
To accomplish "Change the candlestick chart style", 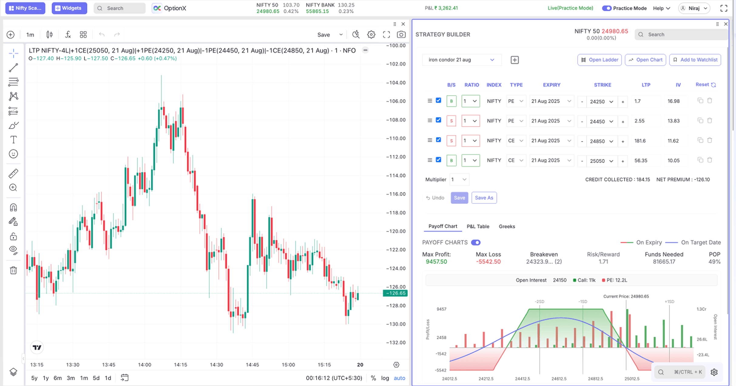I will pos(49,35).
